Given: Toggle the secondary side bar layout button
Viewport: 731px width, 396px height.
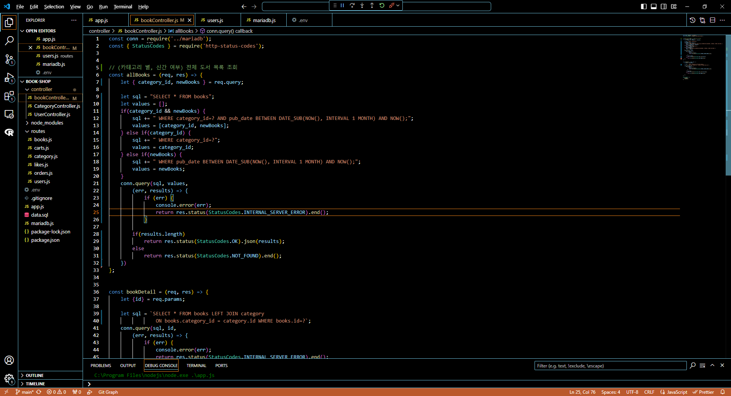Looking at the screenshot, I should pyautogui.click(x=664, y=6).
